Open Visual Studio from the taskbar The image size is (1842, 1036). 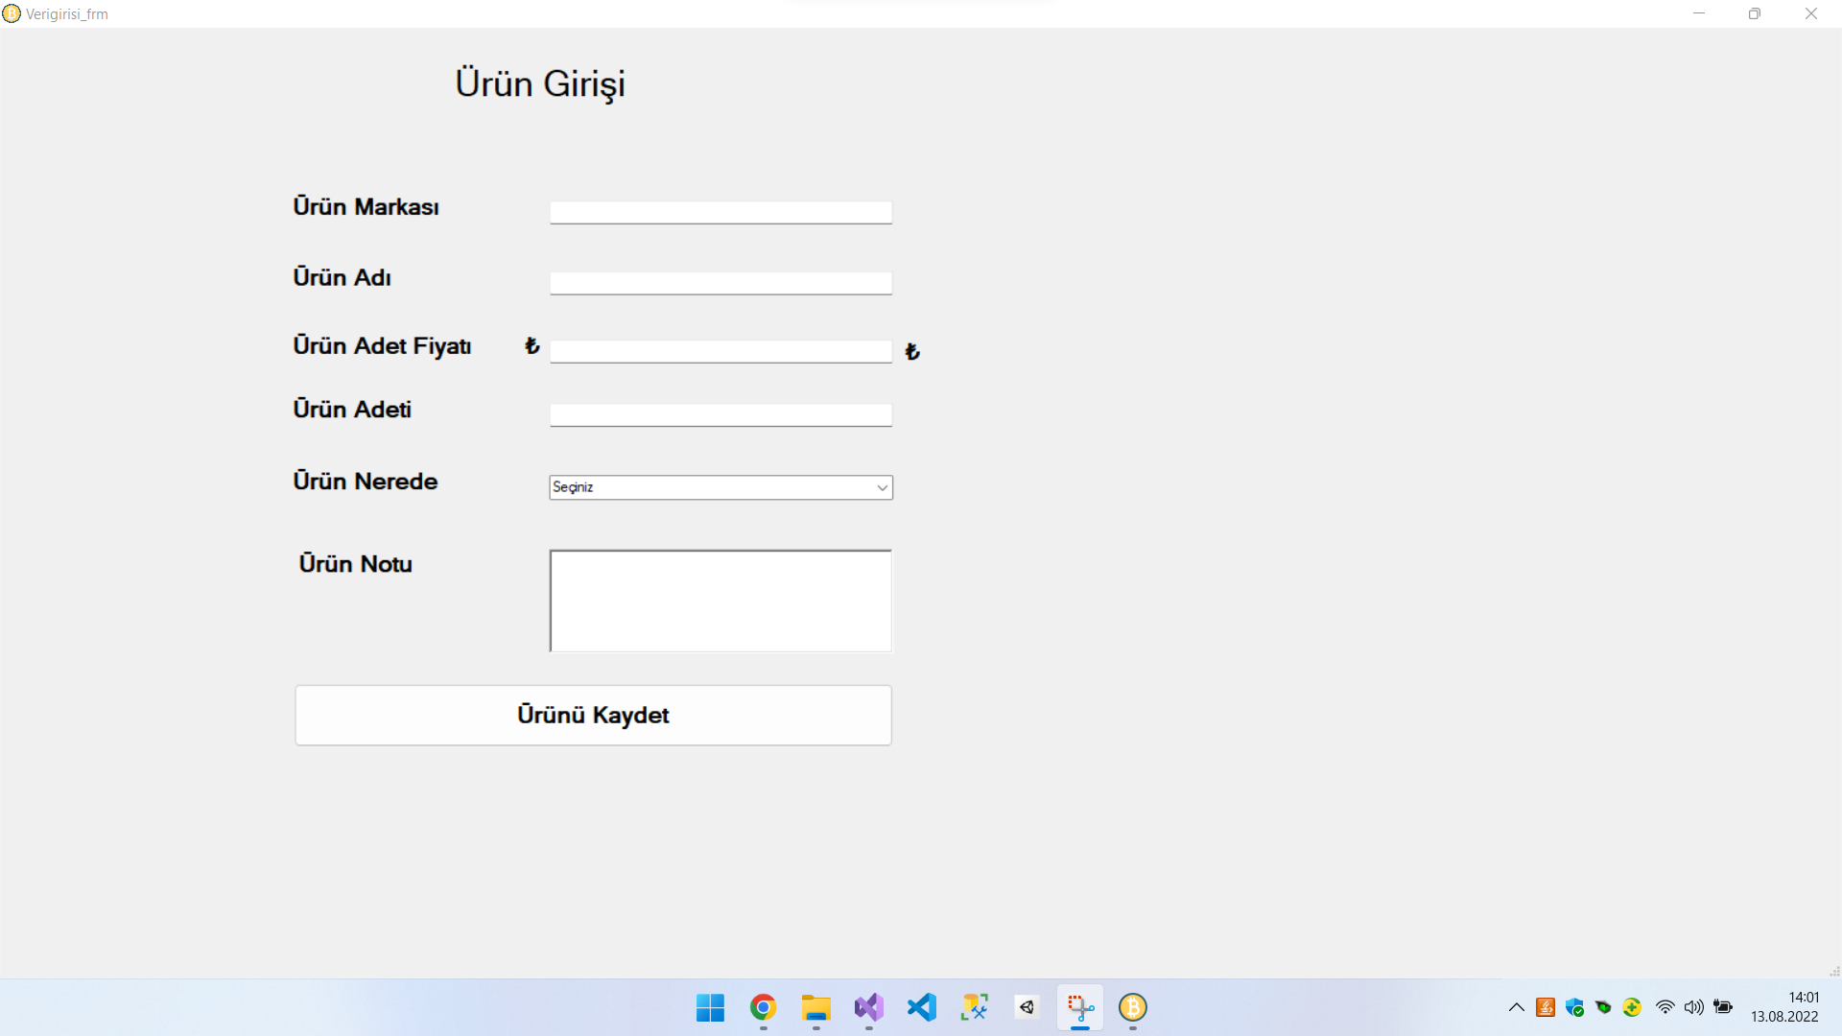868,1008
